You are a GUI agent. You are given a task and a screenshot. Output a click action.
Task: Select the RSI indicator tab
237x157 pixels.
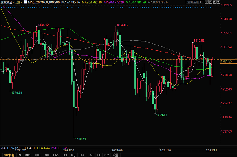[x=91, y=155]
